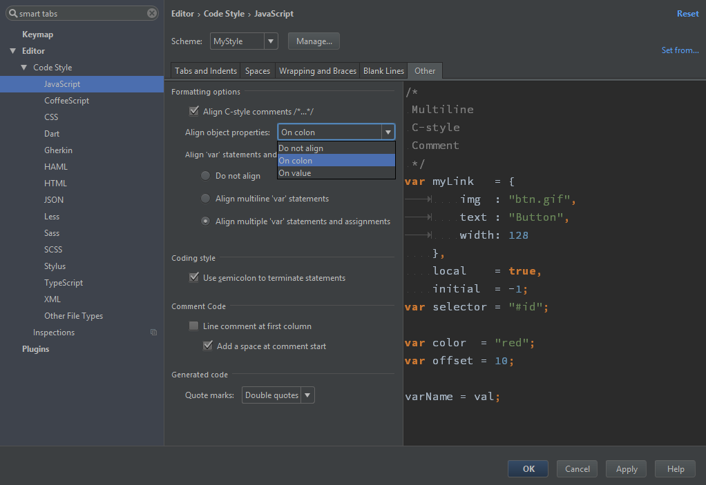Viewport: 706px width, 485px height.
Task: Select Align multiple 'var' statements and assignments
Action: coord(205,221)
